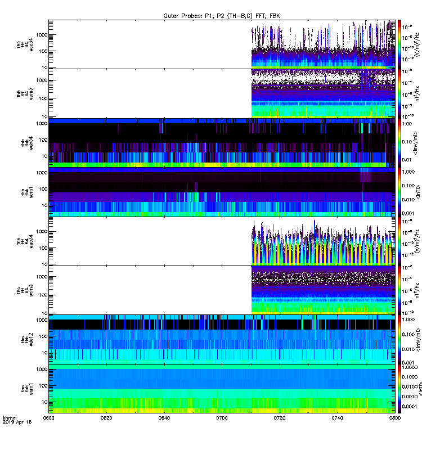Click the nT²/Hz unit label of thb scm3 panel
The image size is (422, 450).
[417, 94]
